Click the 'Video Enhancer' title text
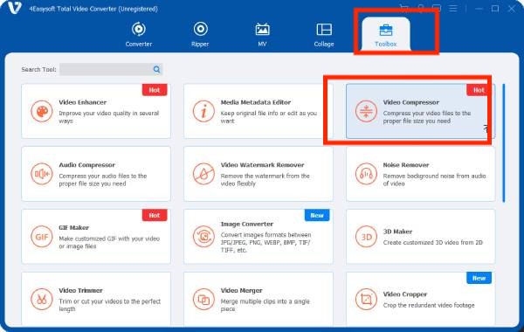 pos(83,102)
